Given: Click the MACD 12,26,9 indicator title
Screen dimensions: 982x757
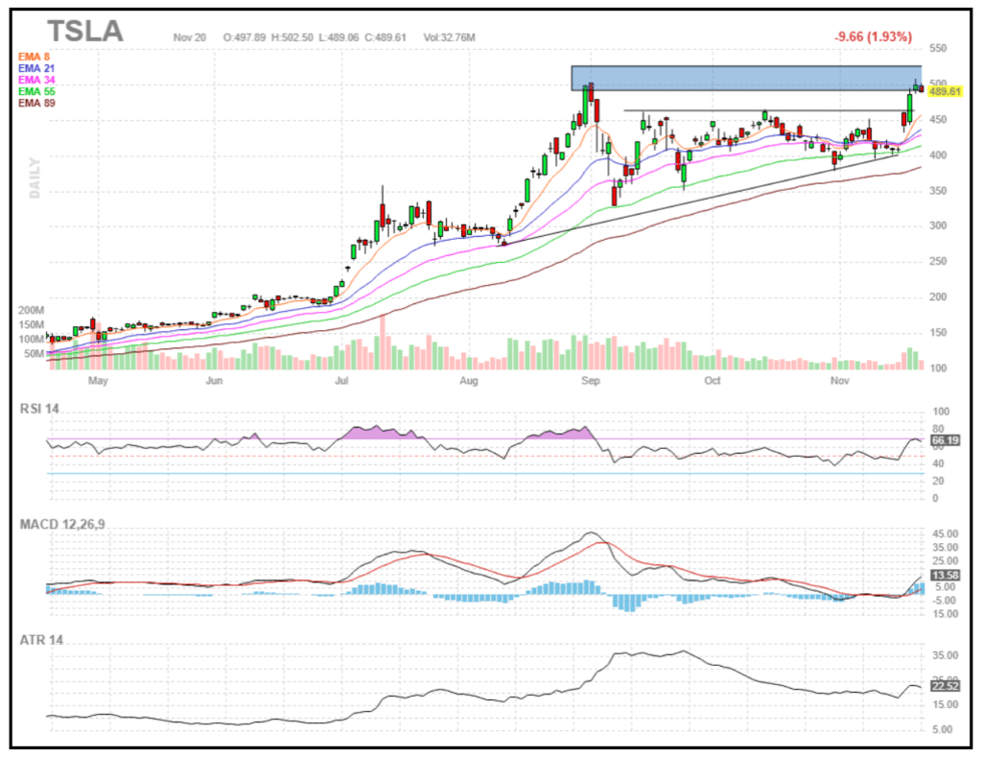Looking at the screenshot, I should click(x=62, y=525).
